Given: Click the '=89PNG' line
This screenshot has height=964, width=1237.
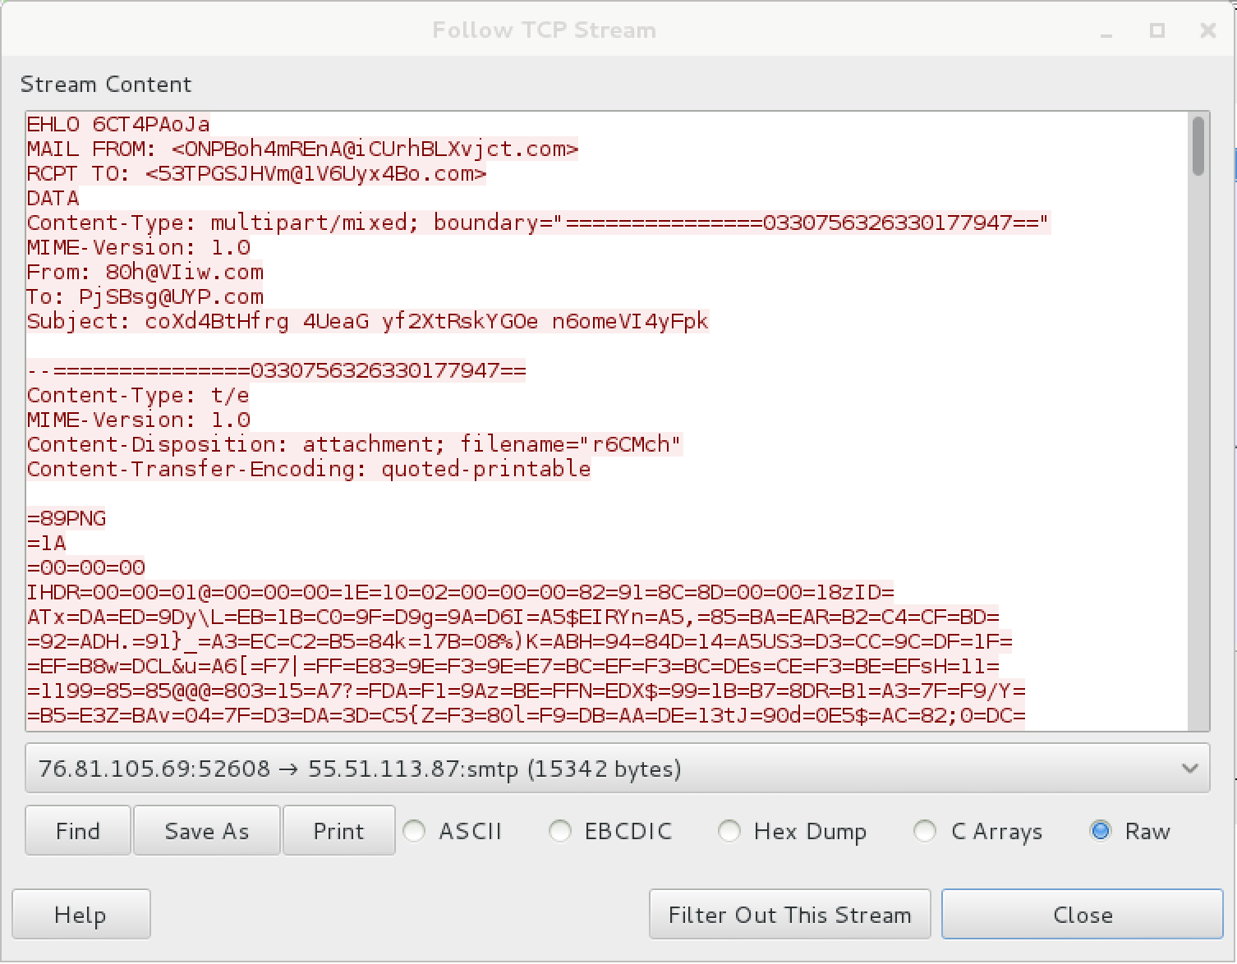Looking at the screenshot, I should point(67,518).
